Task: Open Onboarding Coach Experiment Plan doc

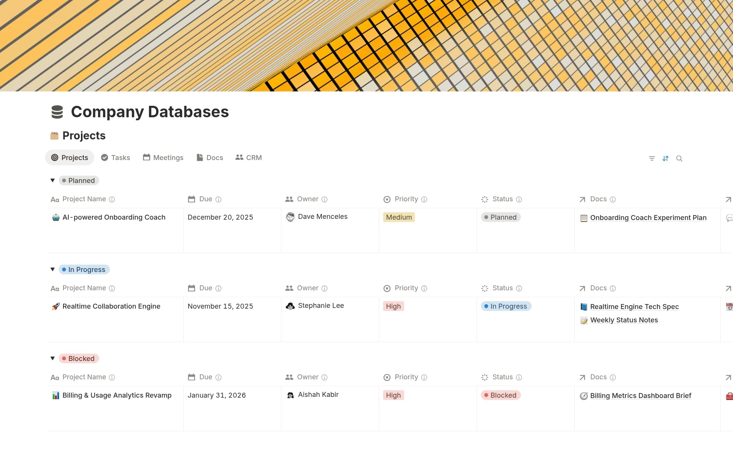Action: (648, 218)
